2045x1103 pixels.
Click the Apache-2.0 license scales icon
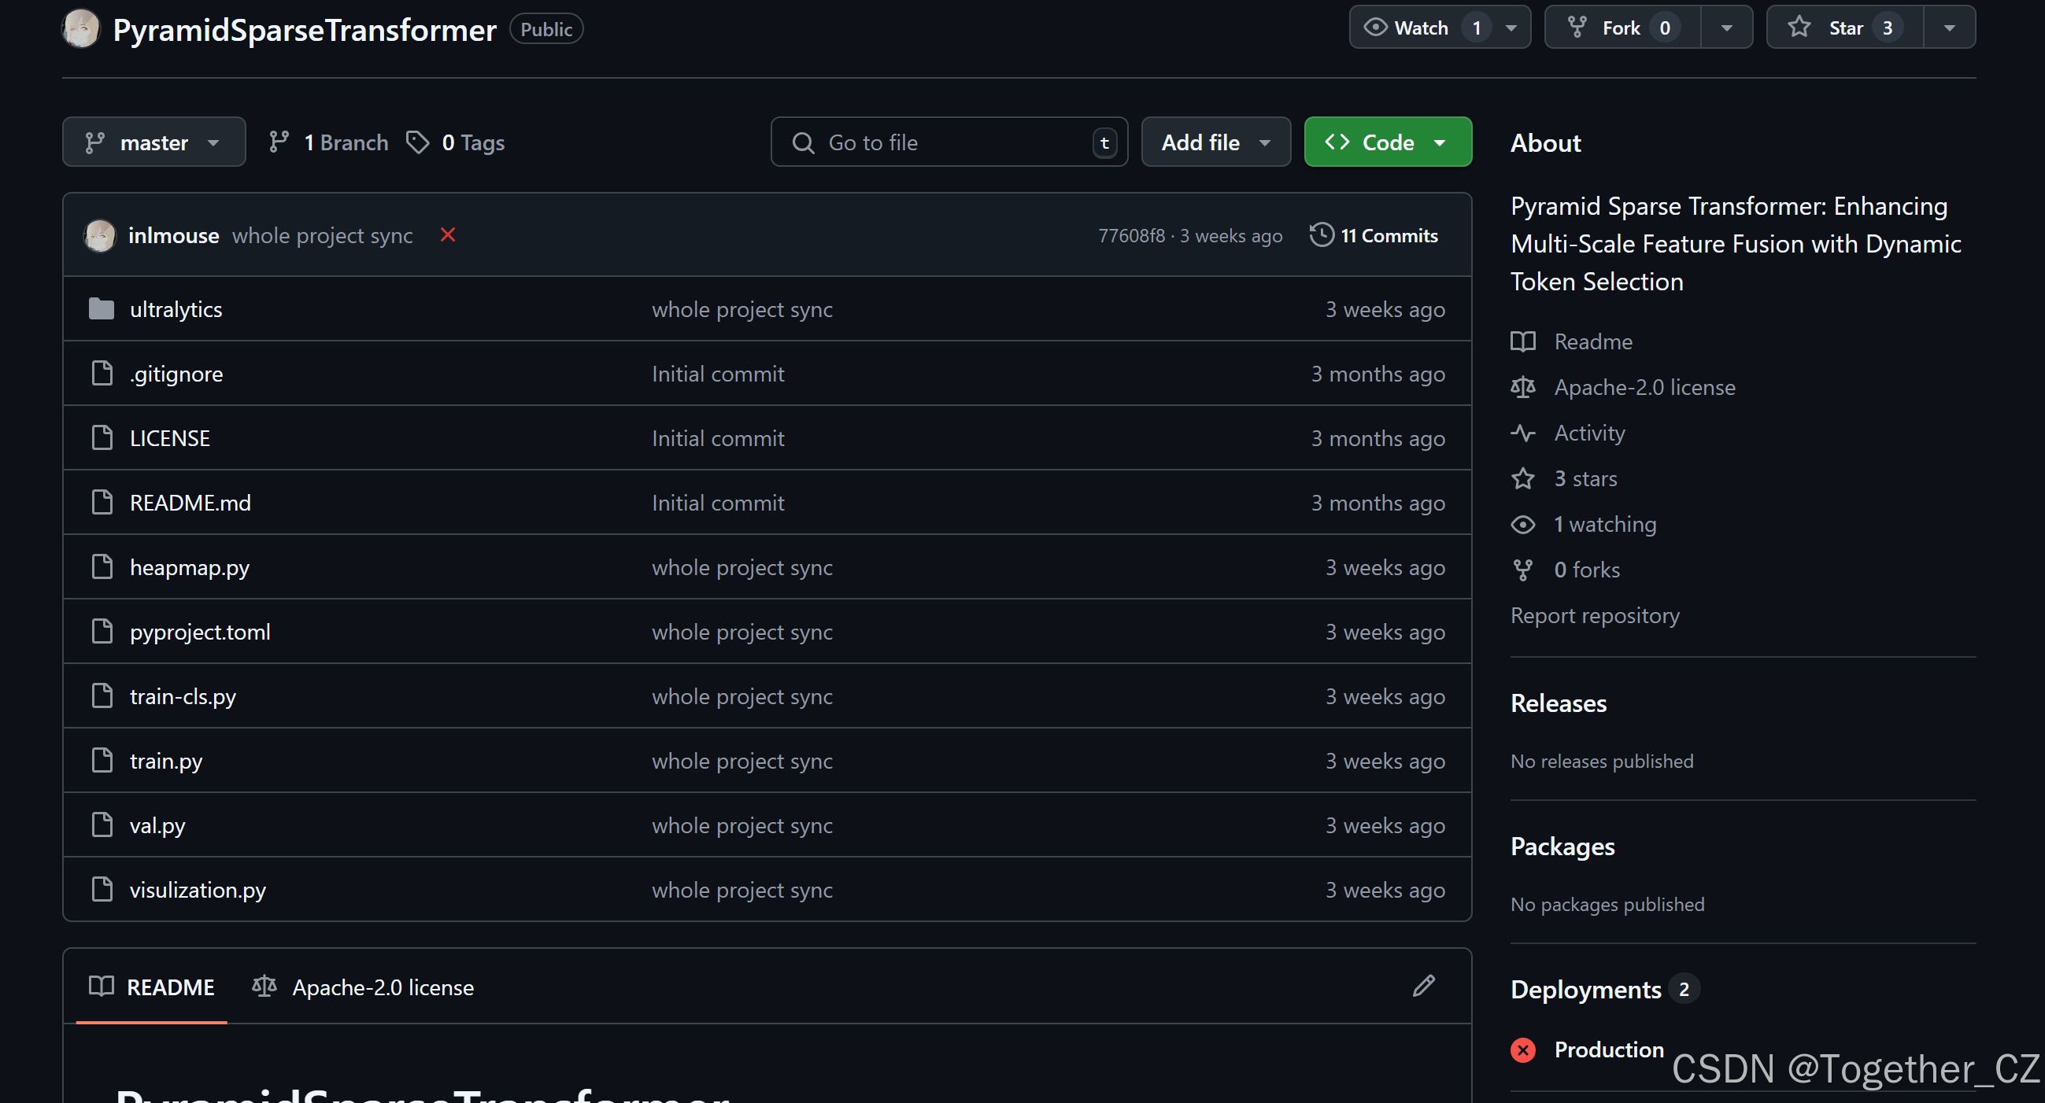1523,387
